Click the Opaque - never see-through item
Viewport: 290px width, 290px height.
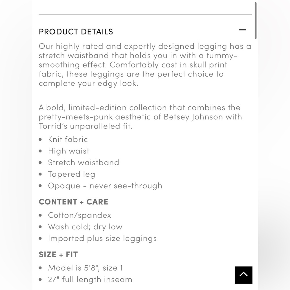(x=105, y=186)
